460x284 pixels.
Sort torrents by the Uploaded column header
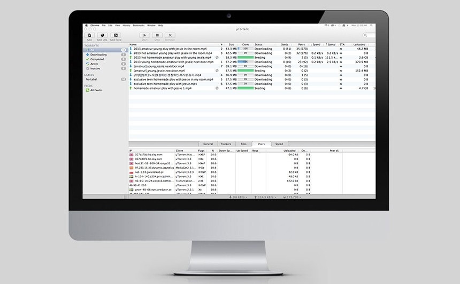pos(359,44)
